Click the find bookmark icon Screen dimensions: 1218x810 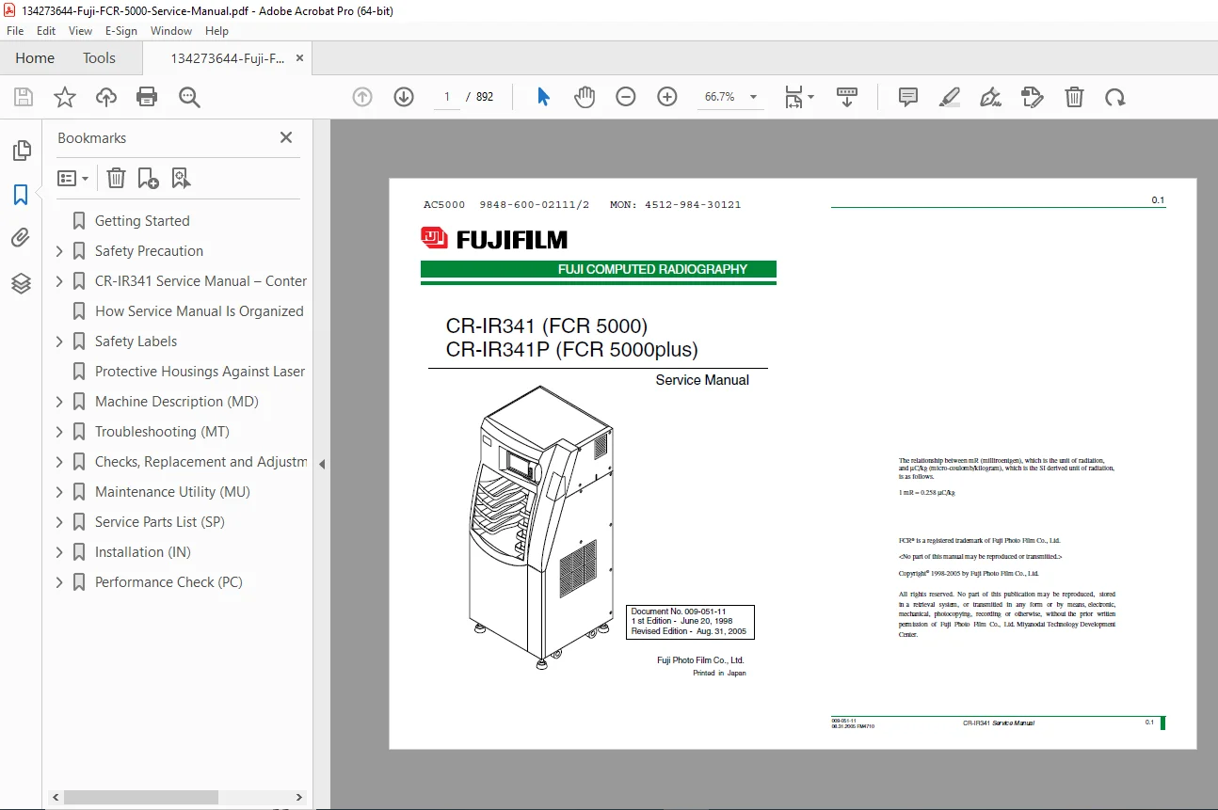pos(181,178)
